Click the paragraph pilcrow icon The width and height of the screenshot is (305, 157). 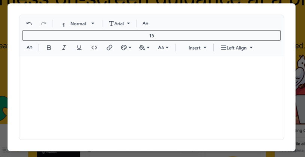(x=64, y=25)
